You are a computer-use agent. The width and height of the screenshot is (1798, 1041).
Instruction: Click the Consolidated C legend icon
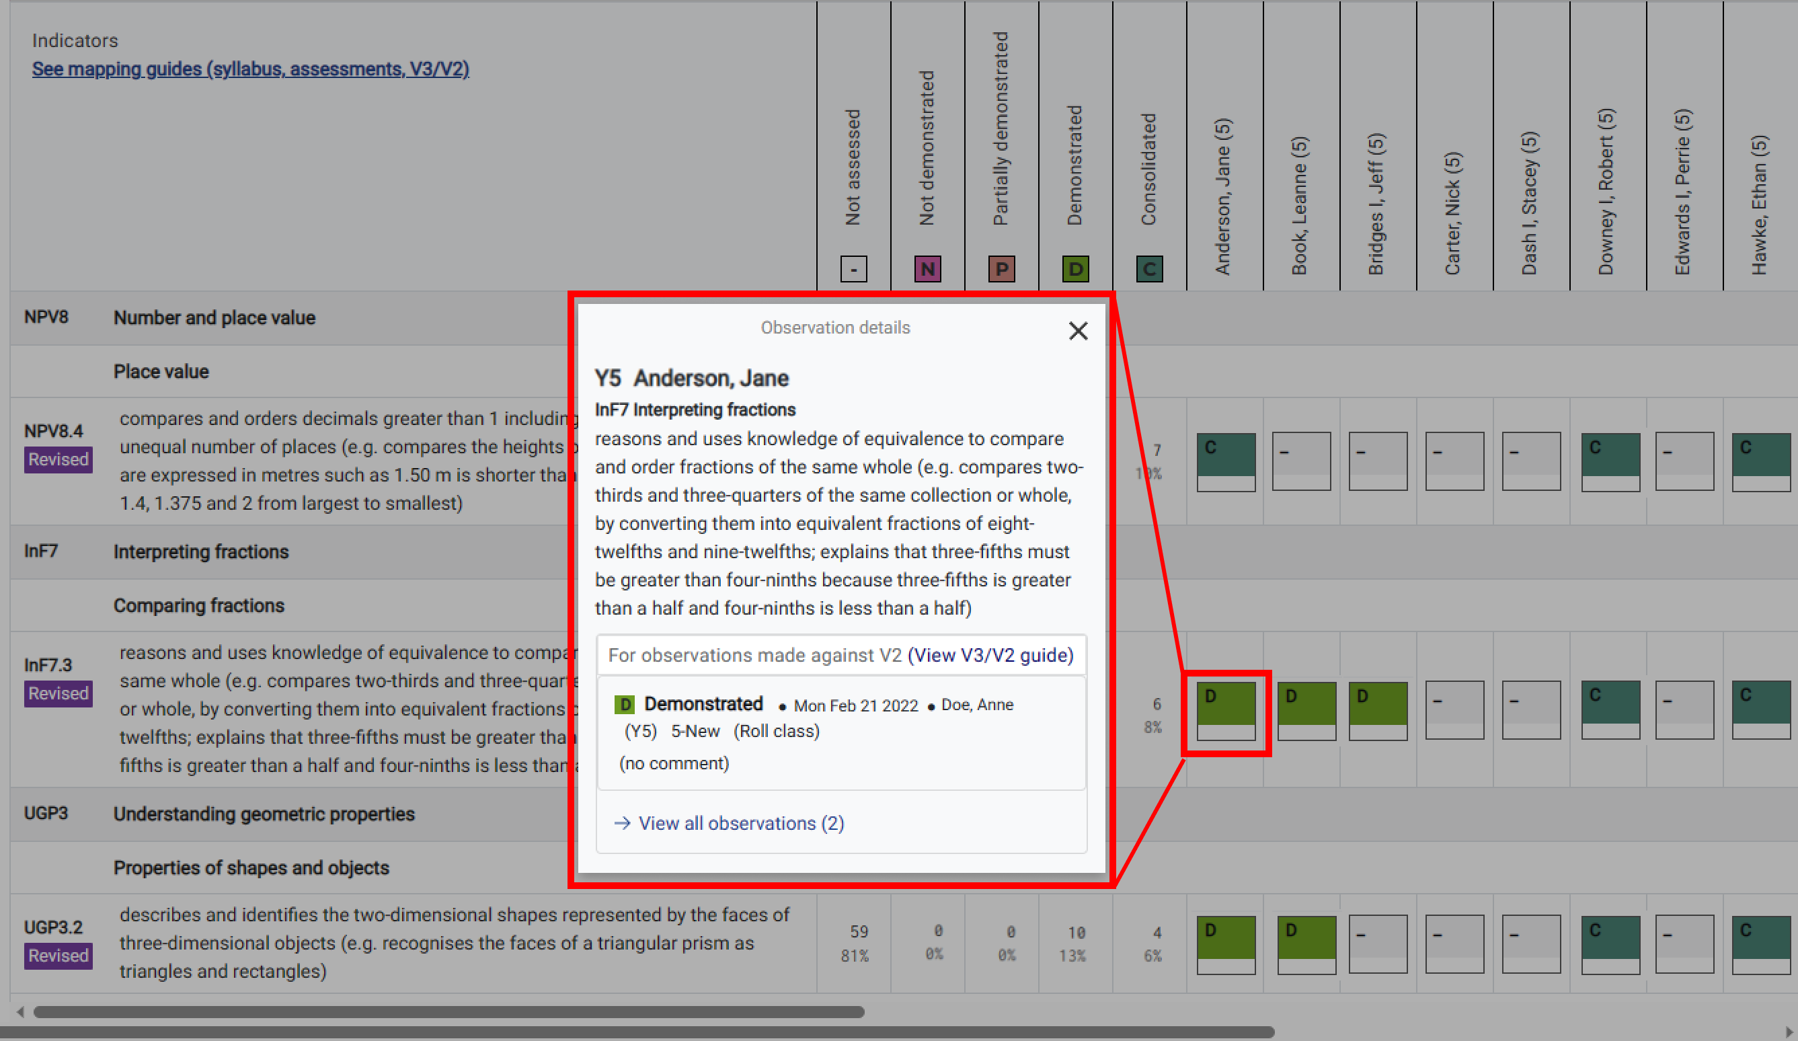point(1148,269)
